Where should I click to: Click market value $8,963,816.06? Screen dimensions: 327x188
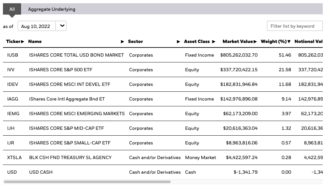(x=242, y=143)
